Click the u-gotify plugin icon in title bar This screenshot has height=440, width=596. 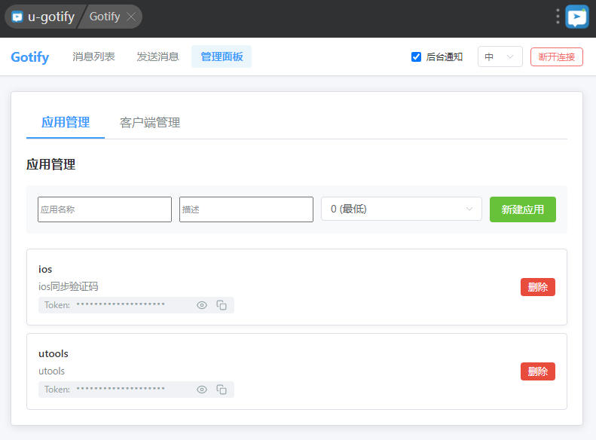click(x=17, y=17)
